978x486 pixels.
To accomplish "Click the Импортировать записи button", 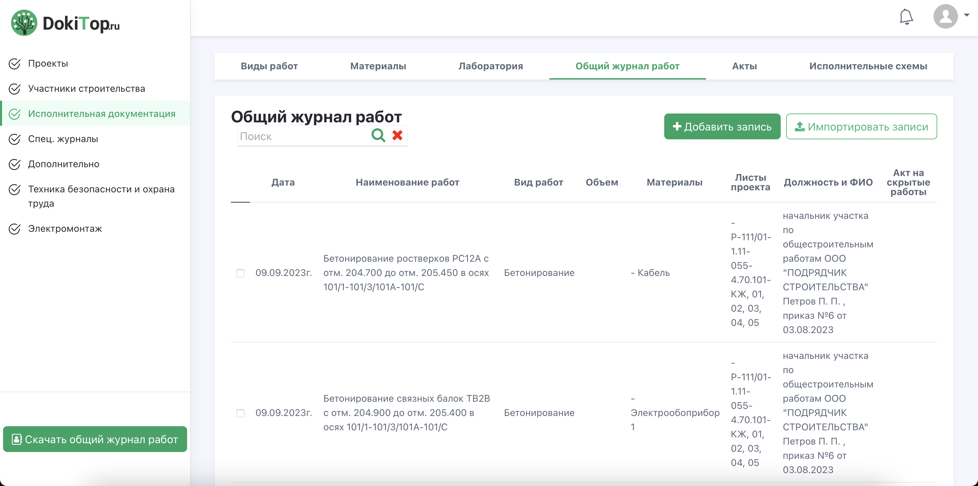I will (861, 126).
